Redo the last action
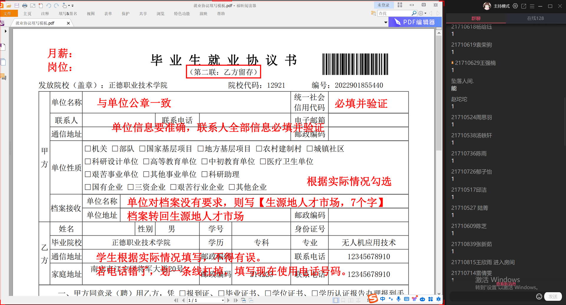The width and height of the screenshot is (566, 305). (56, 6)
